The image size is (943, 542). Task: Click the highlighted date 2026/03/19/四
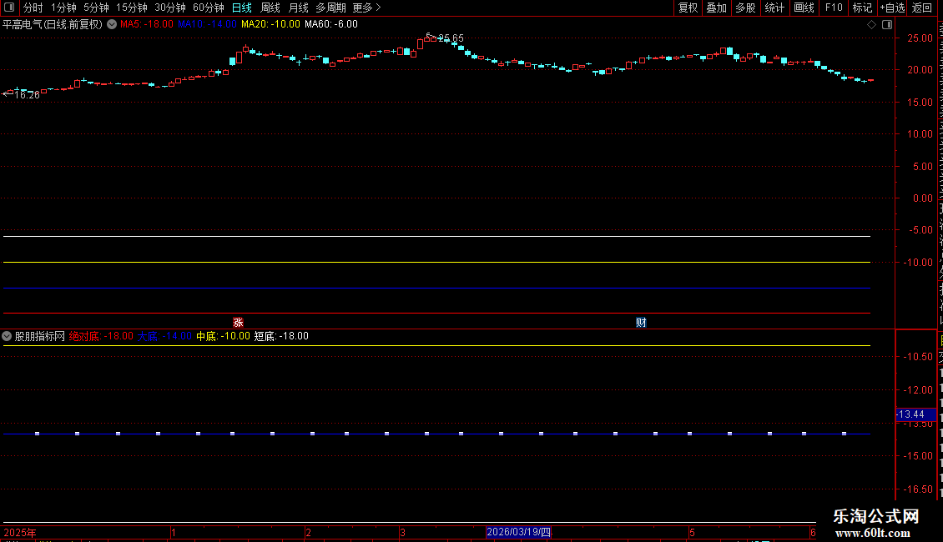click(518, 532)
